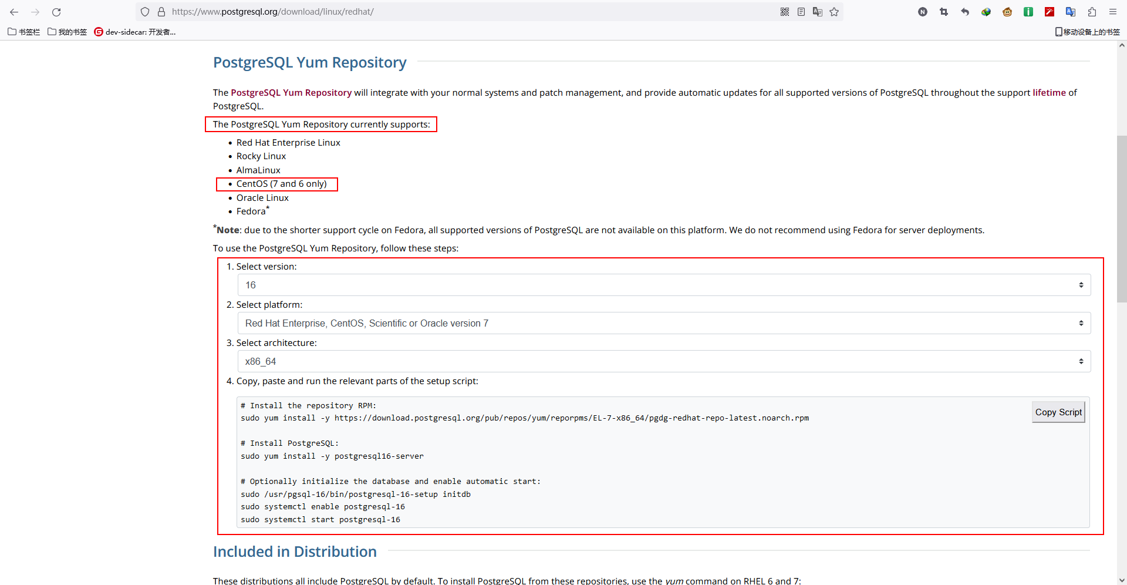Open the blue translate extension icon
The width and height of the screenshot is (1127, 585).
pyautogui.click(x=1071, y=12)
